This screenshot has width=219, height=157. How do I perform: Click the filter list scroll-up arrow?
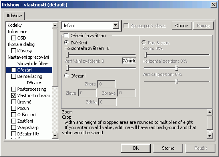55,25
